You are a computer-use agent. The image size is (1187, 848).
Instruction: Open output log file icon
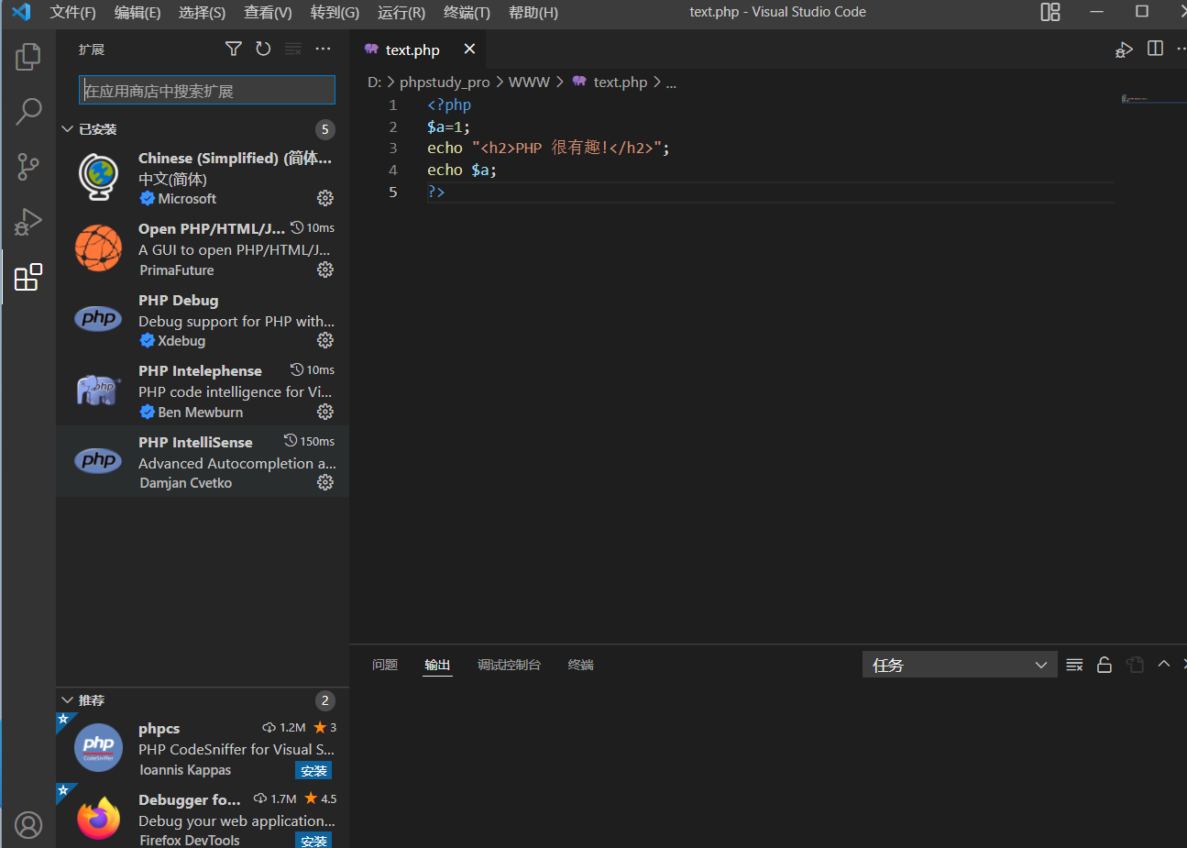[1135, 665]
